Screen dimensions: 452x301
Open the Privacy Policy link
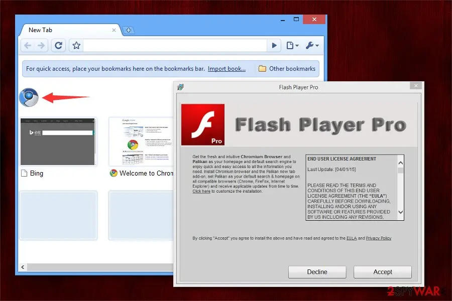coord(379,238)
